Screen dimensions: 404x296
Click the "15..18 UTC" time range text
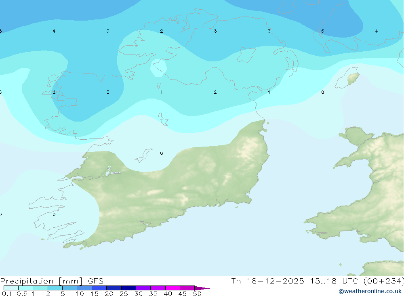coord(334,281)
